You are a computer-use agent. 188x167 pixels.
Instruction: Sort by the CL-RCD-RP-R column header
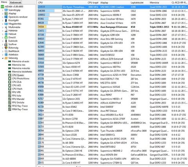click(x=179, y=2)
